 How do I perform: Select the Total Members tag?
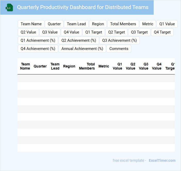(x=123, y=24)
